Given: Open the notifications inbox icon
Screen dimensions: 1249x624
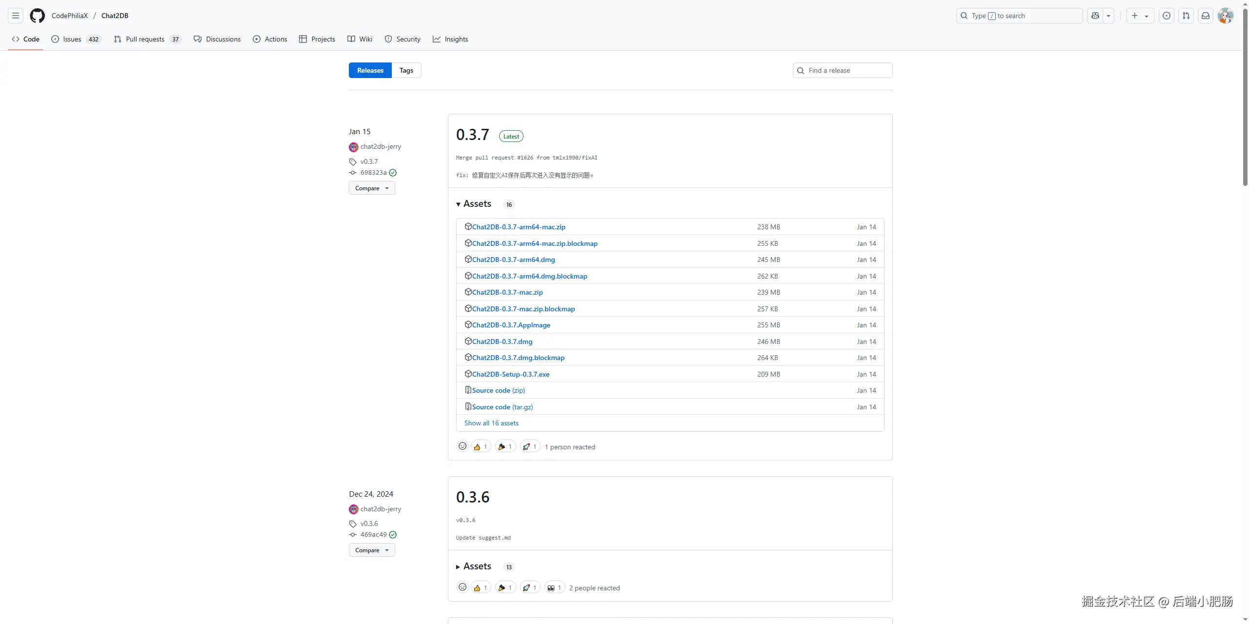Looking at the screenshot, I should tap(1206, 16).
